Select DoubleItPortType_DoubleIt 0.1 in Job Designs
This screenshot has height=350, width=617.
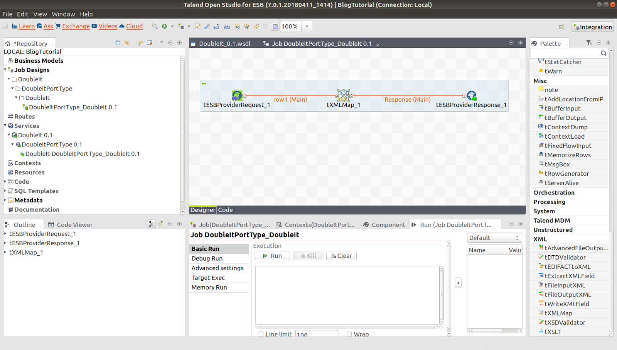(x=73, y=107)
